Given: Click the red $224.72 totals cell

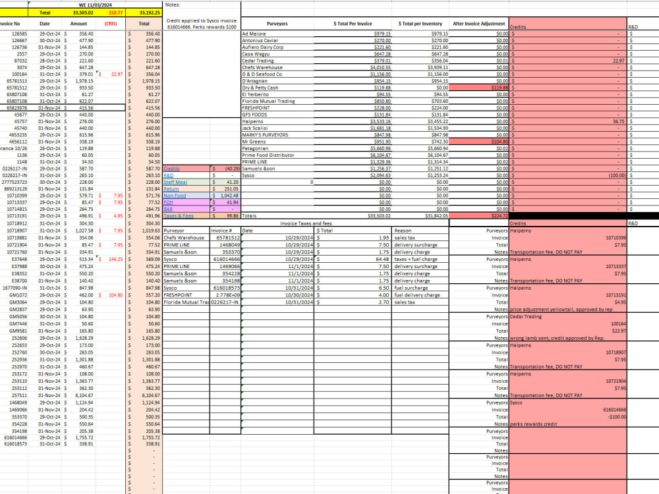Looking at the screenshot, I should (x=478, y=215).
